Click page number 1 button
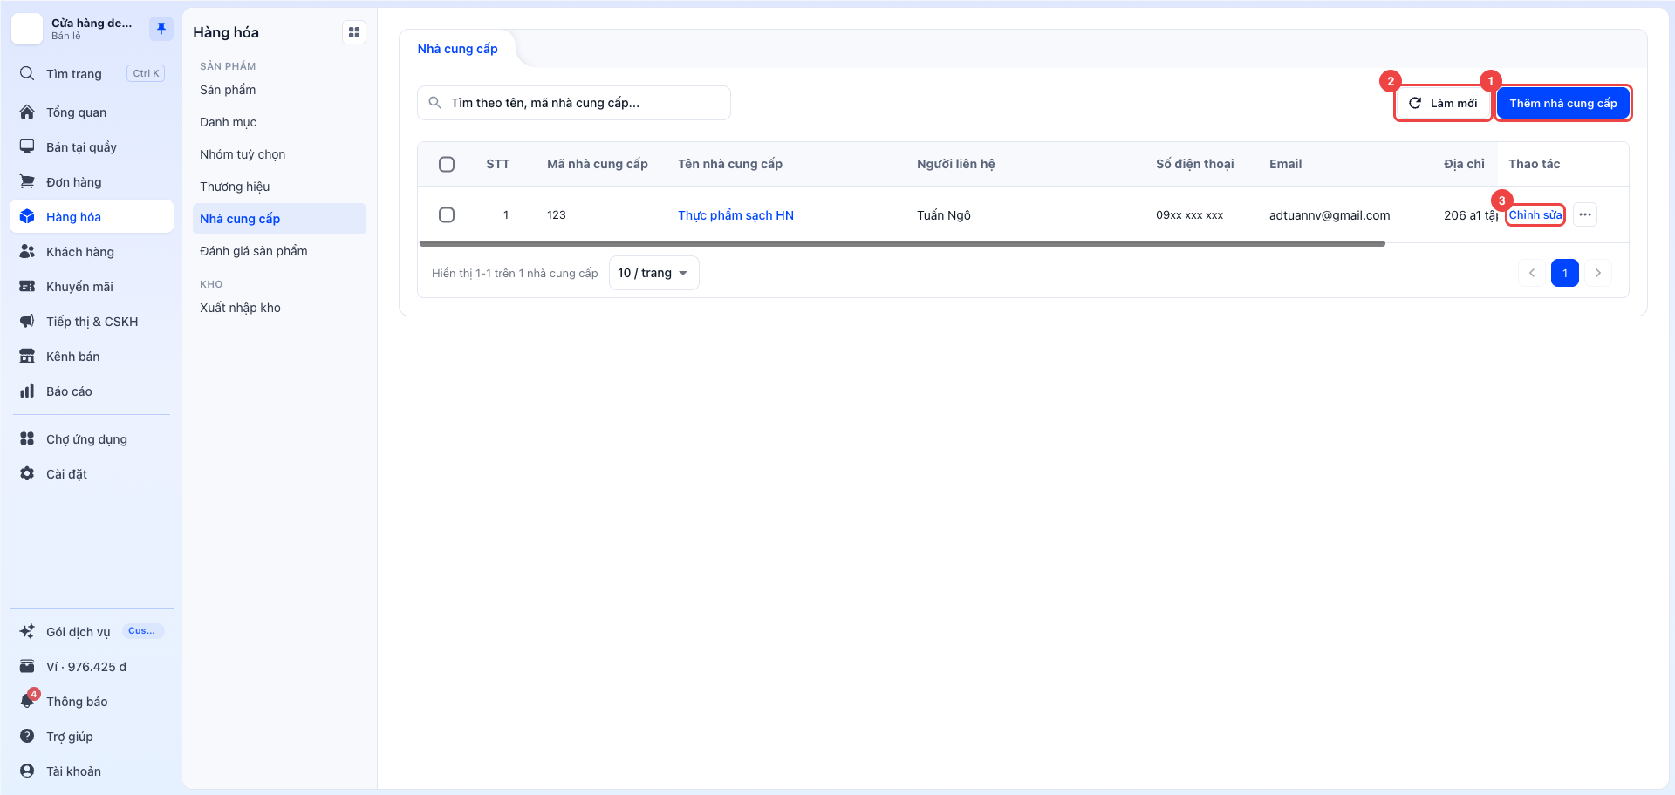Viewport: 1675px width, 795px height. 1565,273
